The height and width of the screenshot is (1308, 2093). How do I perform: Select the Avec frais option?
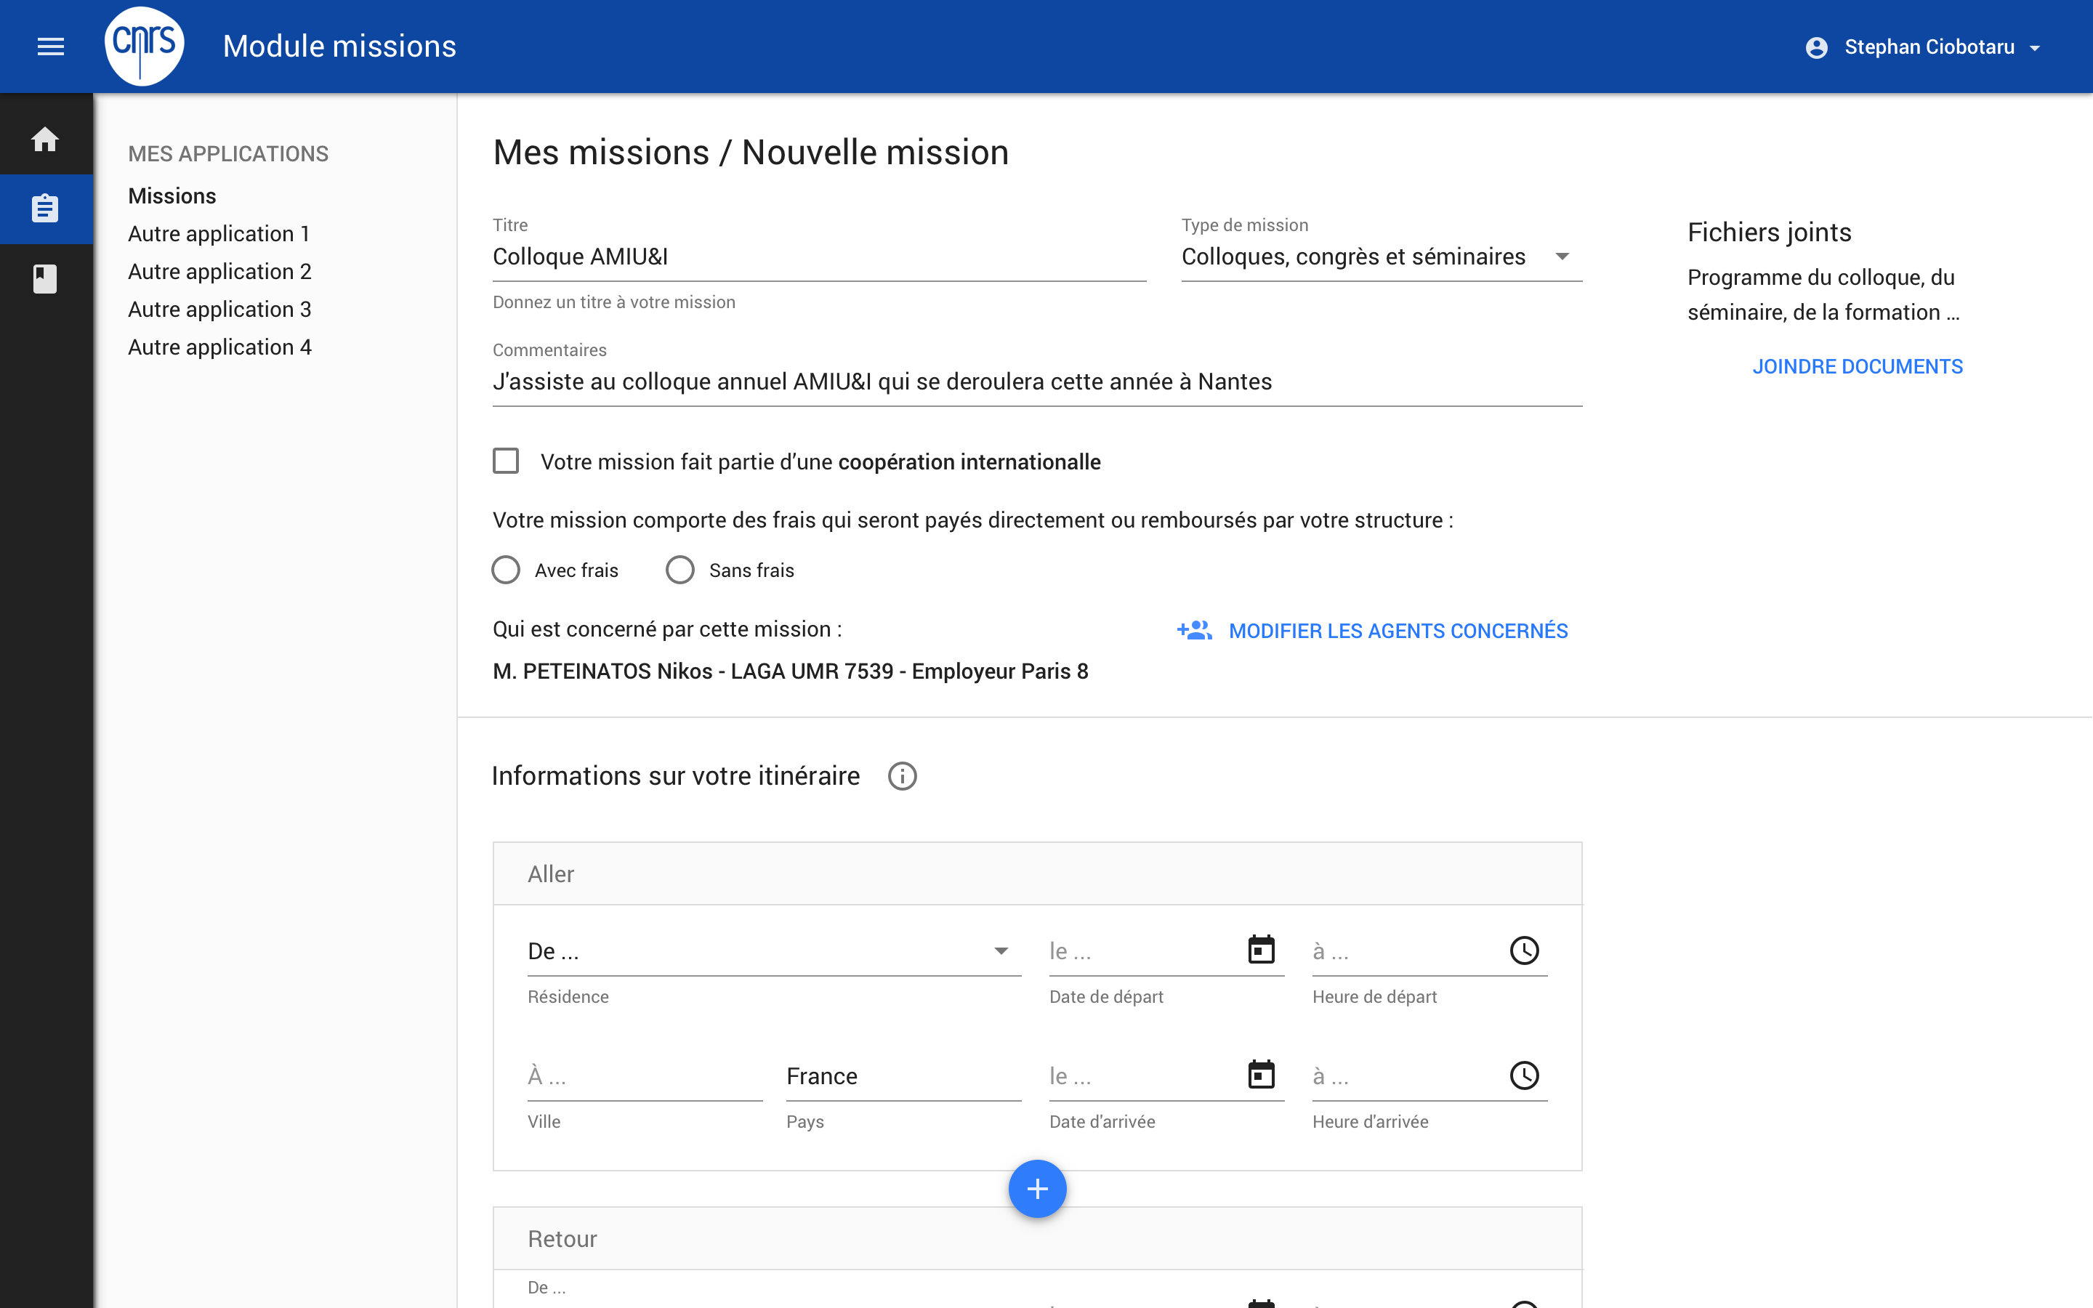[506, 569]
